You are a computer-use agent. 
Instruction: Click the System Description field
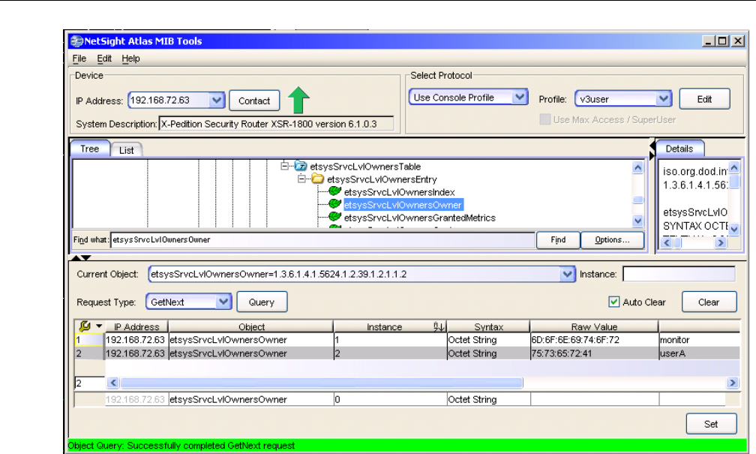tap(276, 124)
